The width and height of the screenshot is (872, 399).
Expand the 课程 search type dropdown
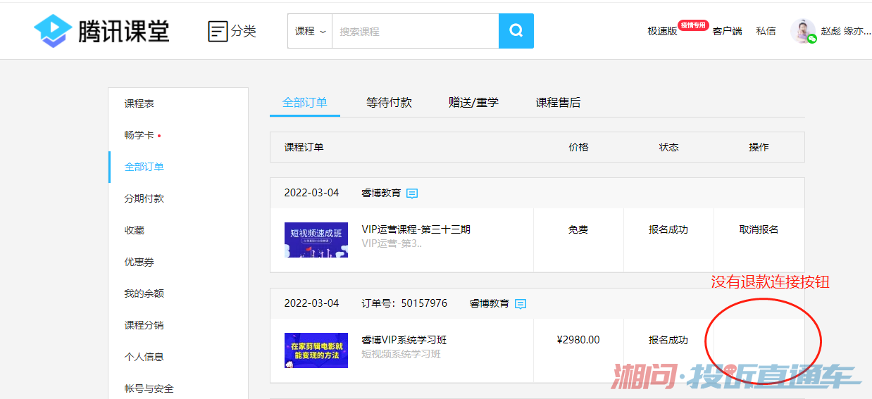coord(310,31)
